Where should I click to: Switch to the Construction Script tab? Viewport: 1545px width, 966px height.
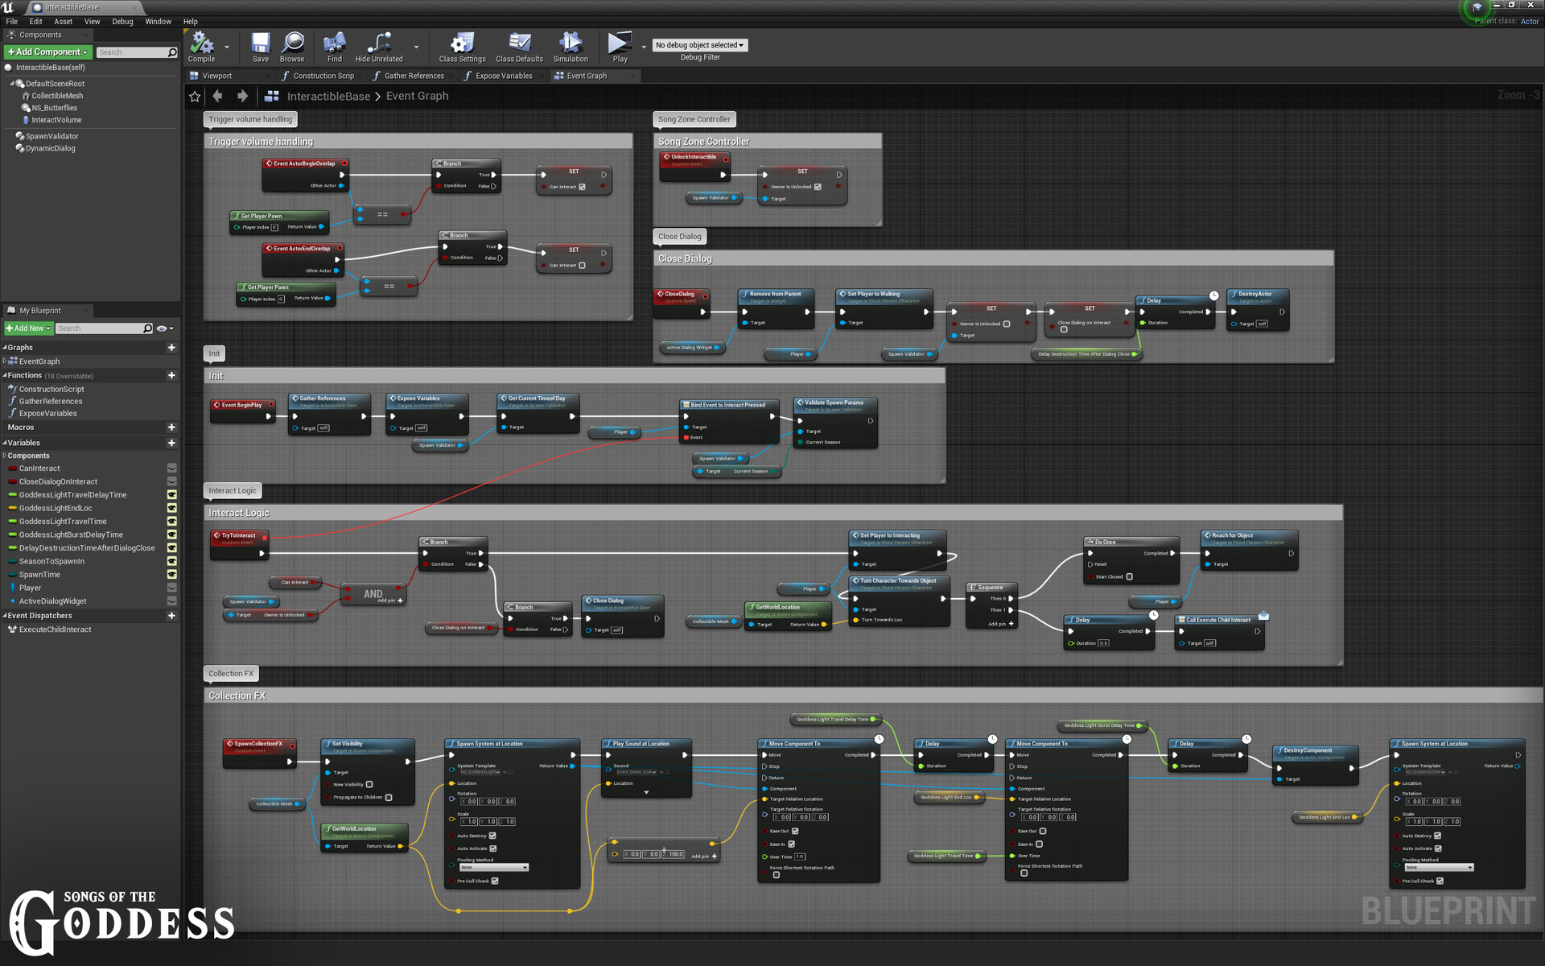tap(322, 76)
